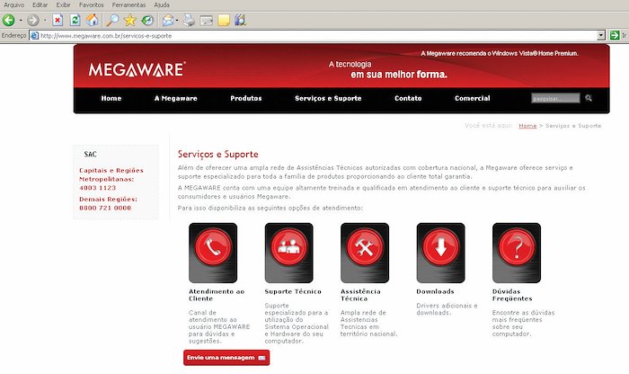Select A Megaware navigation item
Viewport: 629px width, 374px height.
click(176, 98)
